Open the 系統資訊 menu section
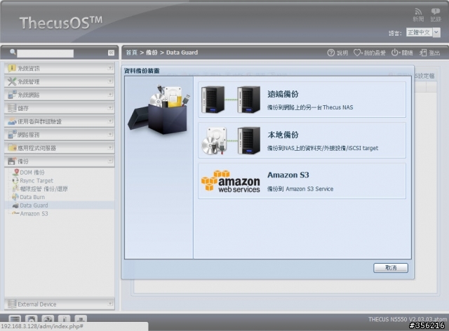This screenshot has height=331, width=449. 60,68
